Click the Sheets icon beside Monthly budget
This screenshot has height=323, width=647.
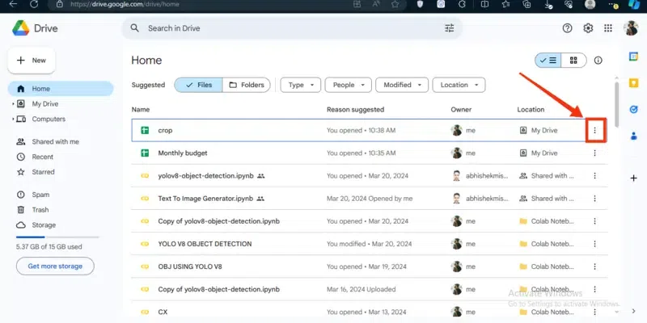click(x=145, y=153)
